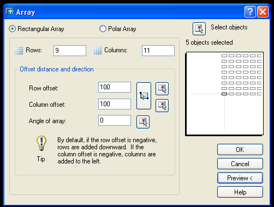Confirm with the OK button

240,150
